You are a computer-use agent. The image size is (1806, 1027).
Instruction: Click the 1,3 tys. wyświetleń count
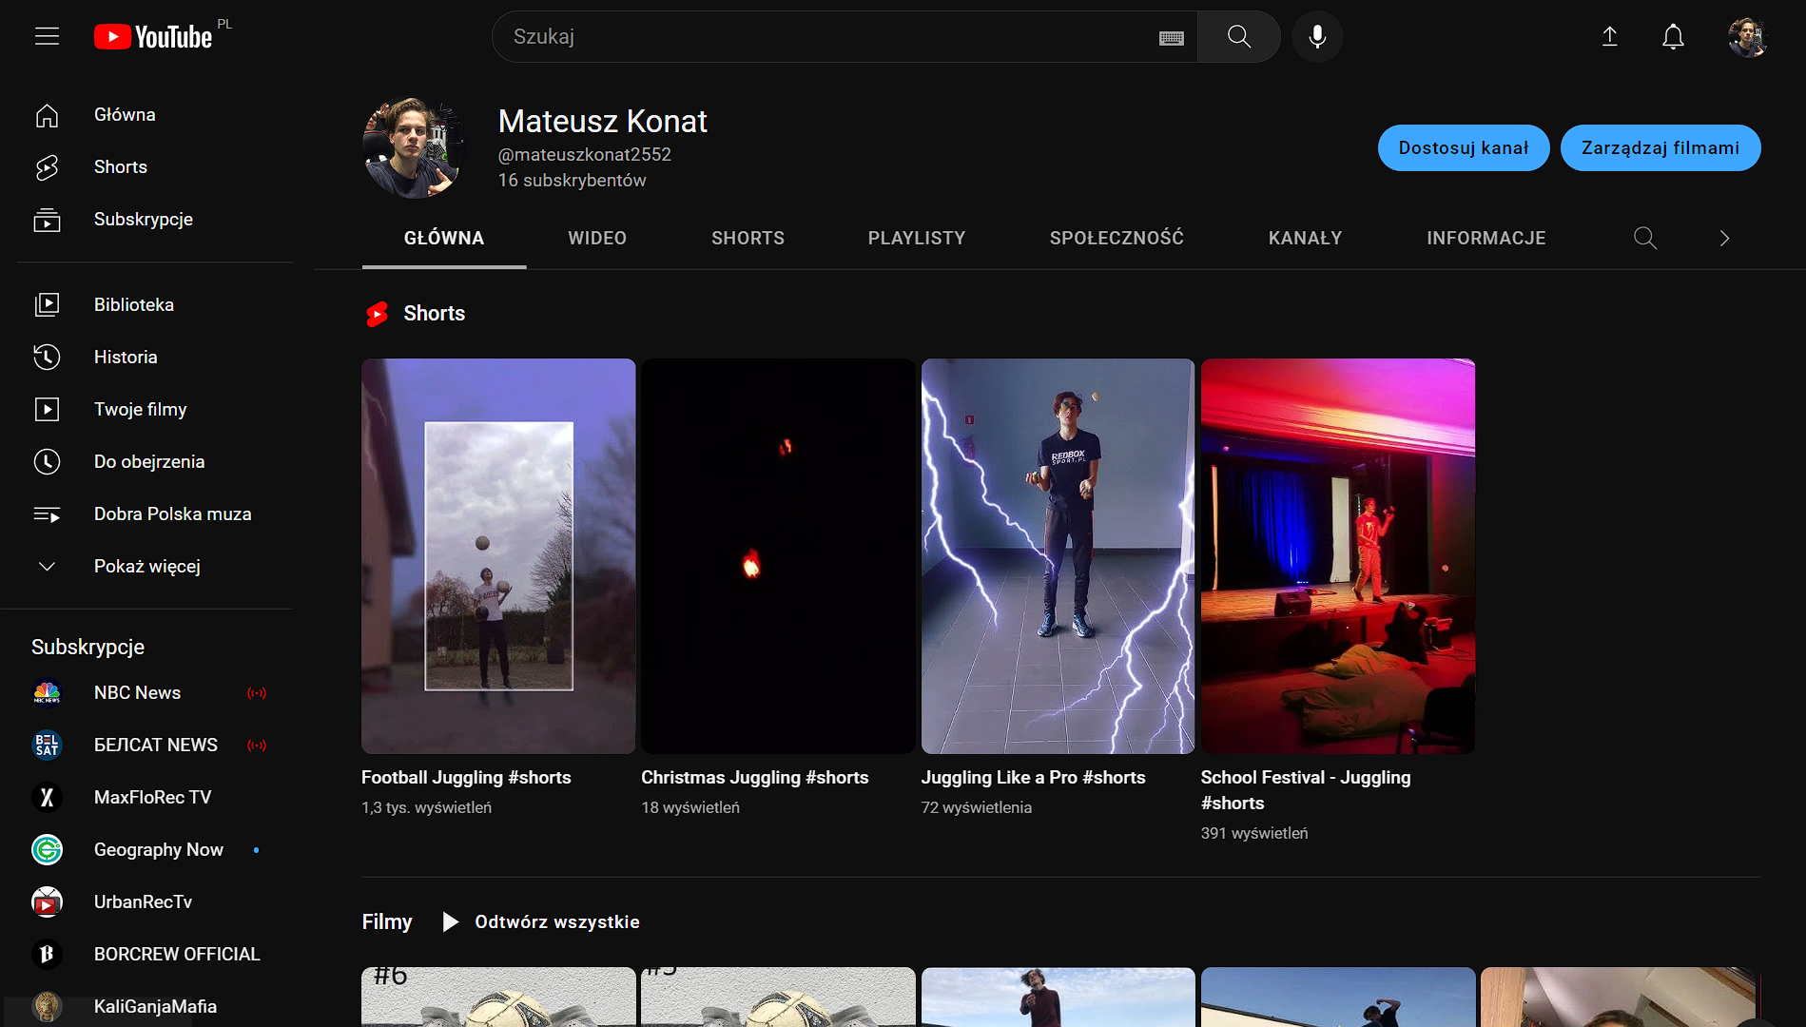(x=426, y=807)
